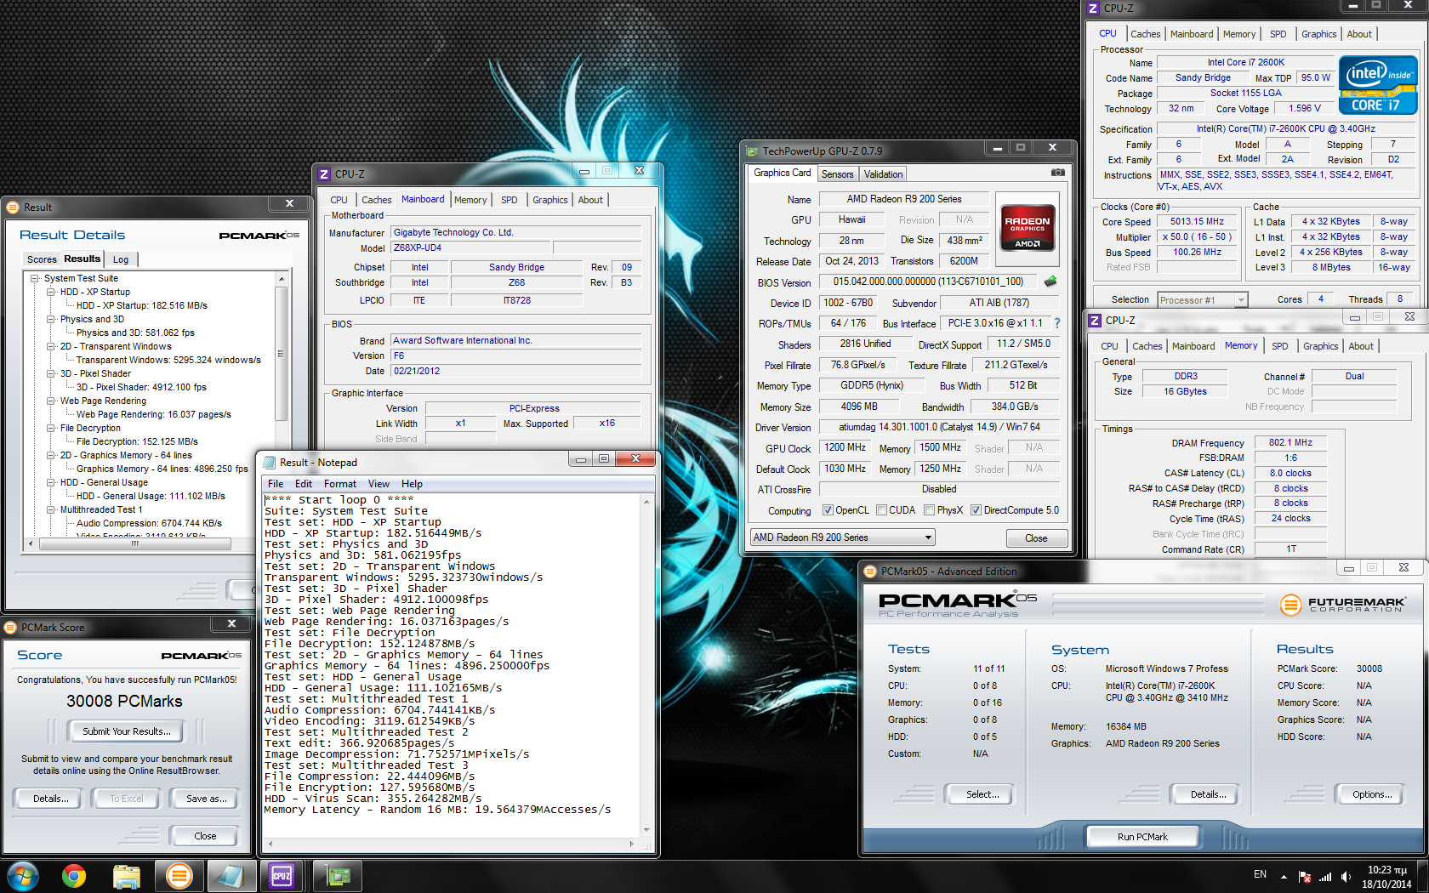Screen dimensions: 1429x893
Task: Click the Result window title bar icon
Action: pos(13,208)
